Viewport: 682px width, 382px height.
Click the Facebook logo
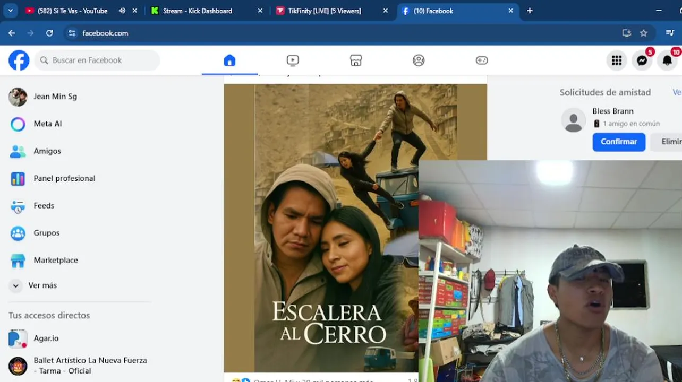click(19, 60)
